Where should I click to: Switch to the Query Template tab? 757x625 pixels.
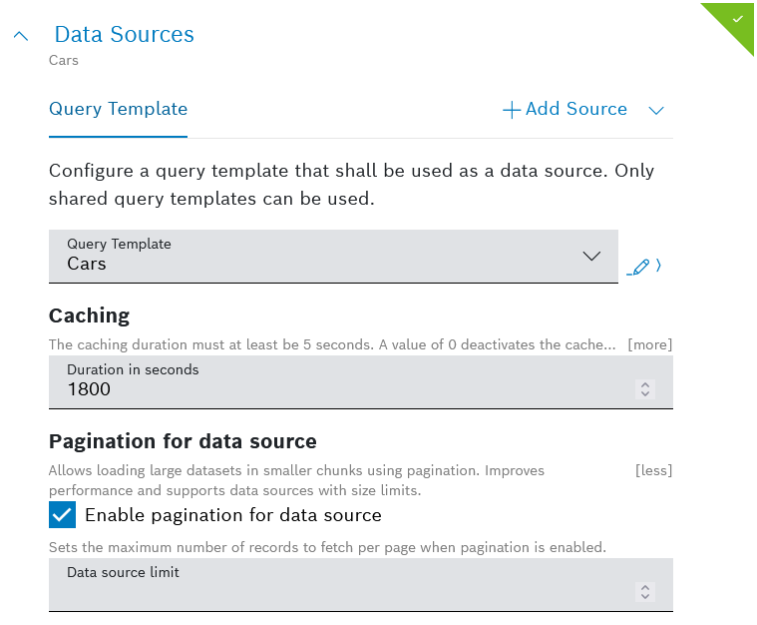click(118, 109)
